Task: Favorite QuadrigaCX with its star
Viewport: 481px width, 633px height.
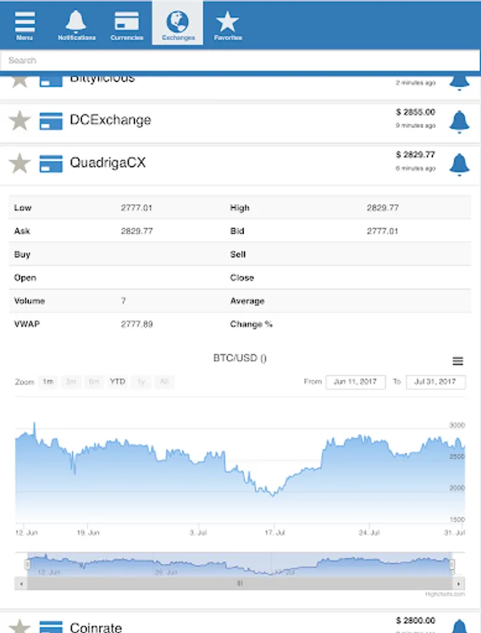Action: tap(20, 163)
